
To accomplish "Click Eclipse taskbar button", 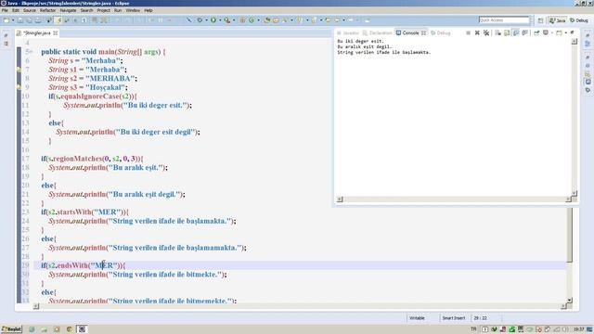I will click(x=82, y=329).
